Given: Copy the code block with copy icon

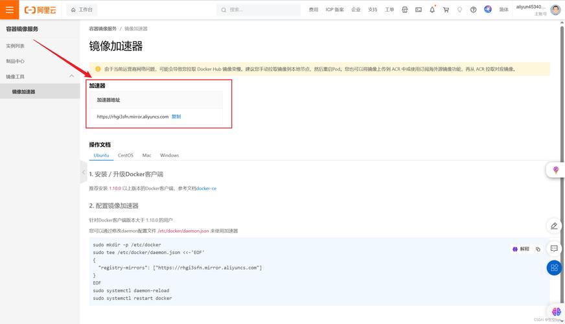Looking at the screenshot, I should click(x=538, y=249).
